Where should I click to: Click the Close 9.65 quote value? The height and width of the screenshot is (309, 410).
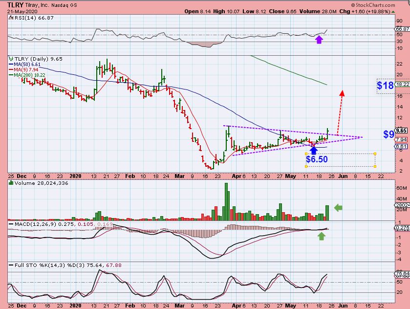(x=283, y=12)
